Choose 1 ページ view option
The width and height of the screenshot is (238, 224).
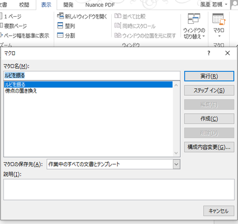pyautogui.click(x=11, y=17)
